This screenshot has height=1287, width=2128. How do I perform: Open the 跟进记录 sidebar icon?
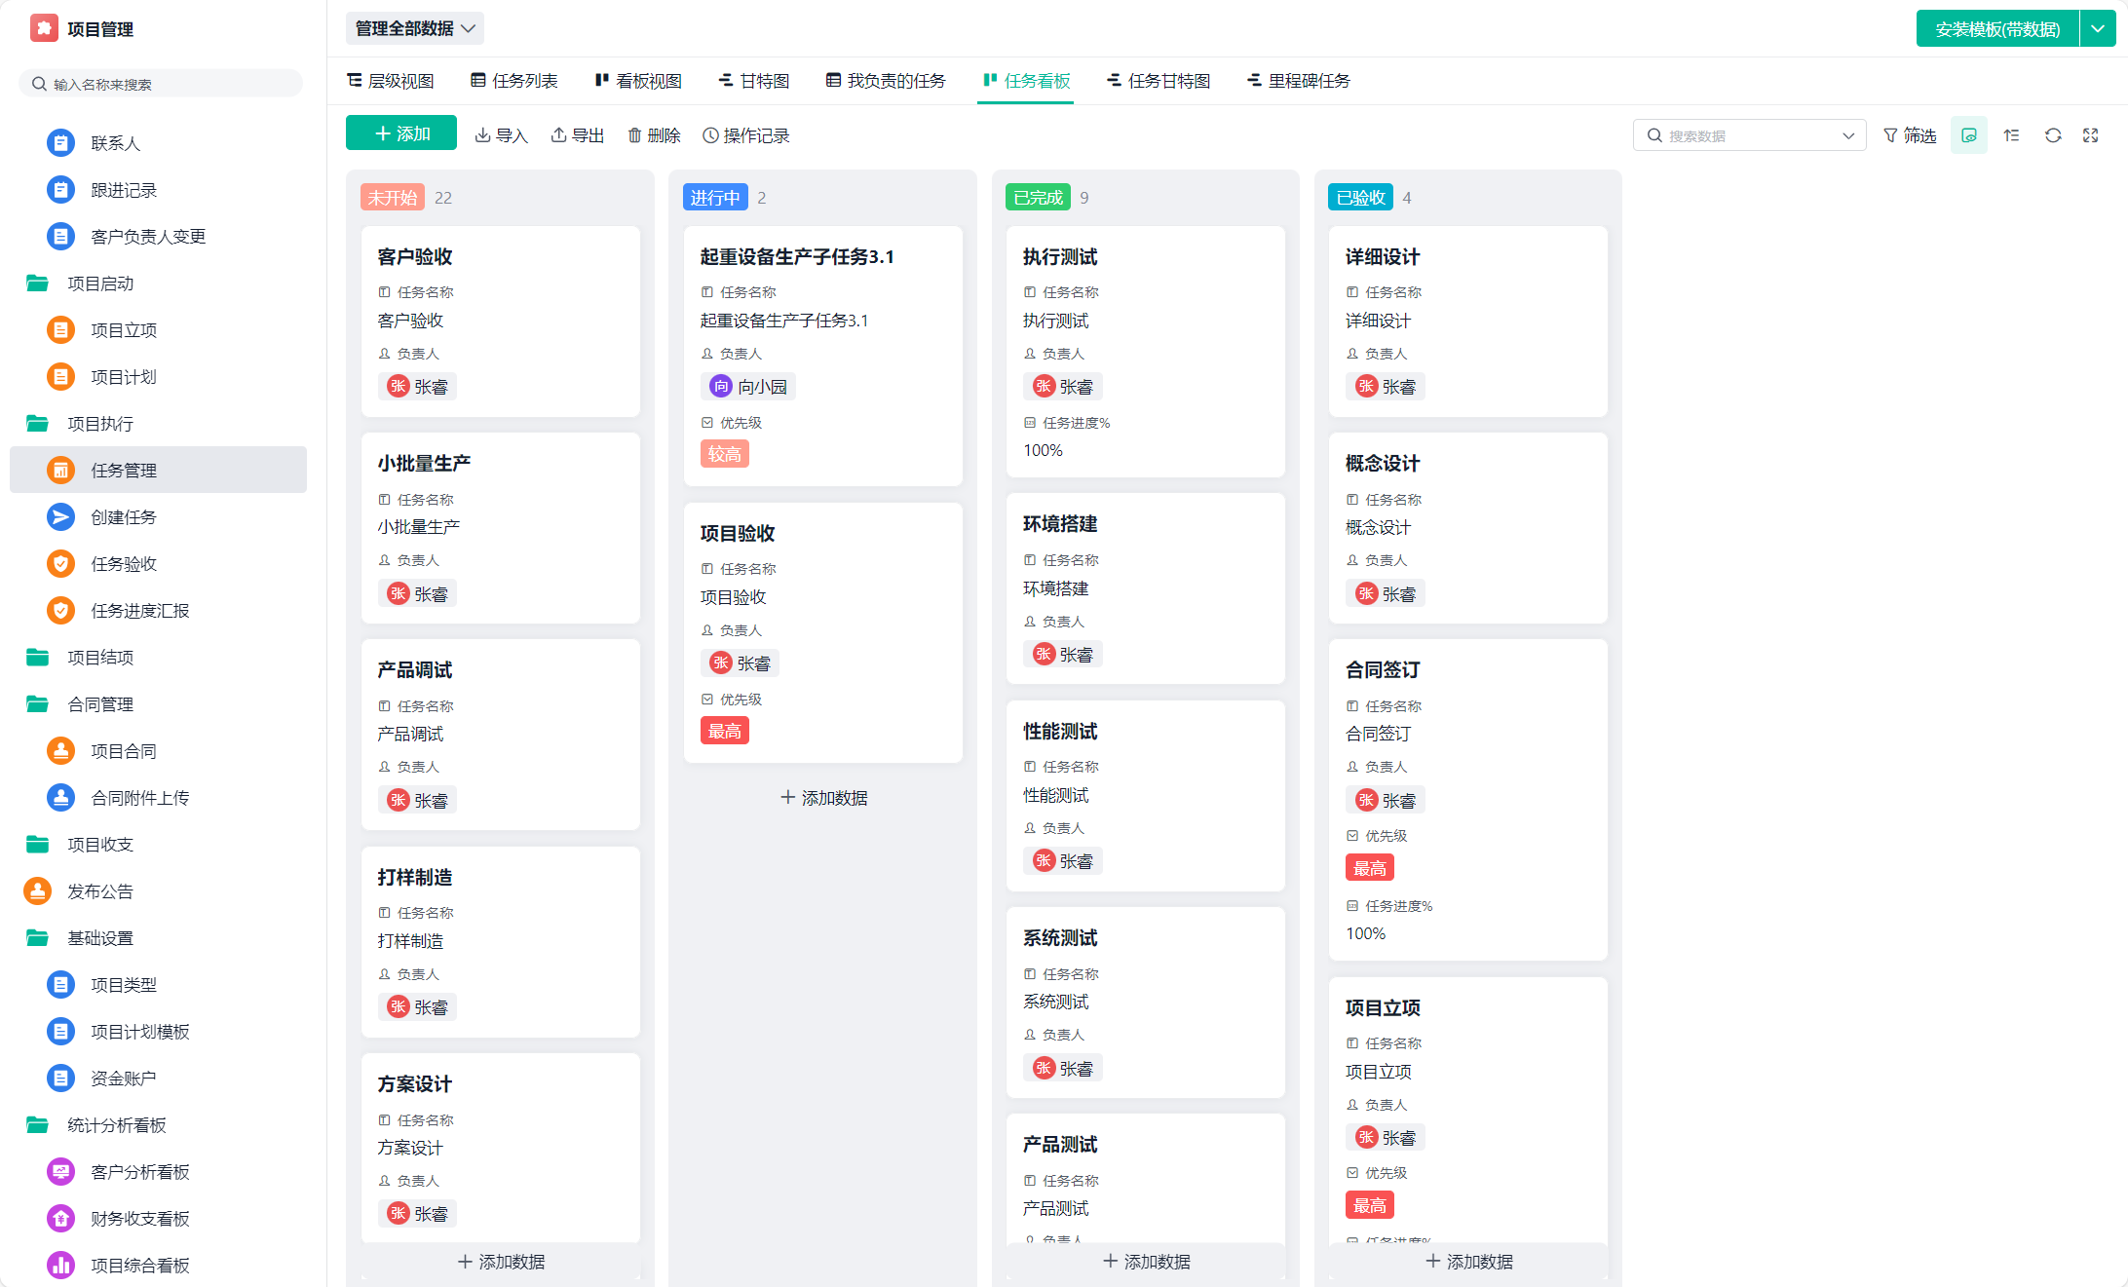click(x=60, y=190)
